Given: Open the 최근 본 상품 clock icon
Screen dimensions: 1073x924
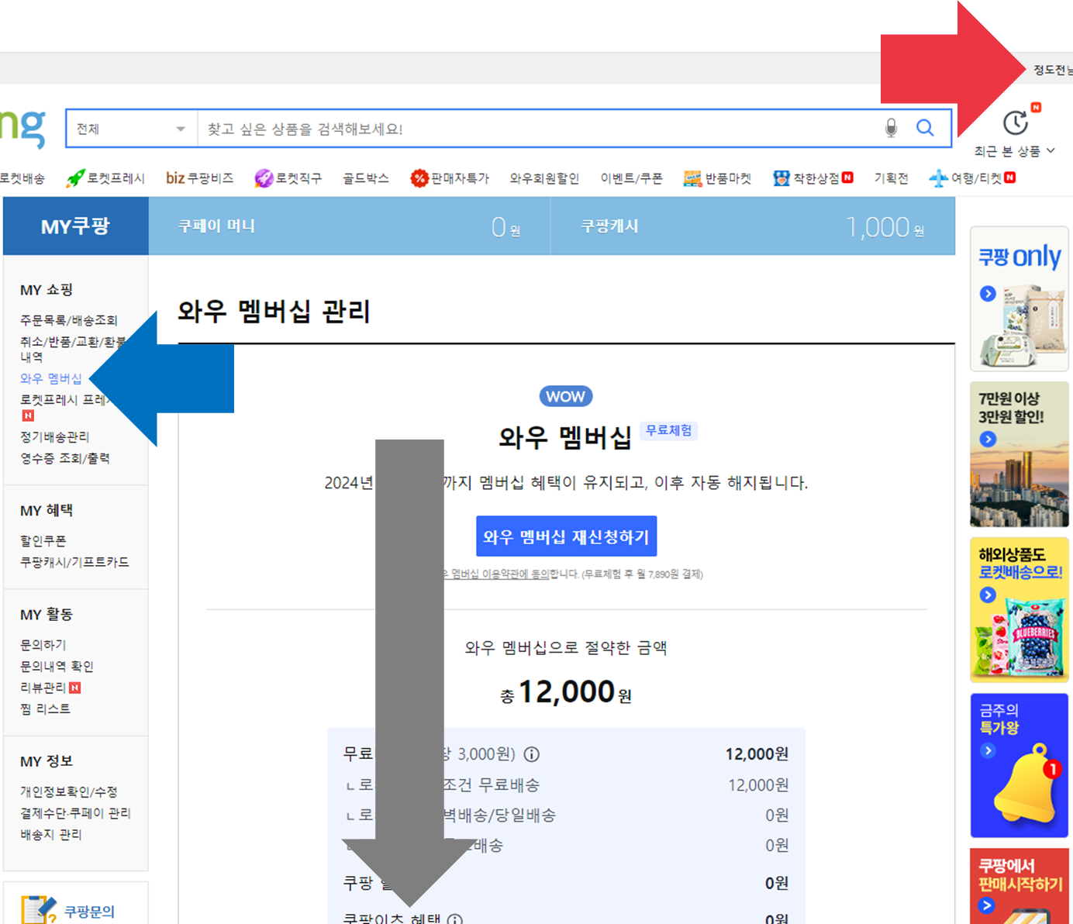Looking at the screenshot, I should click(x=1015, y=122).
